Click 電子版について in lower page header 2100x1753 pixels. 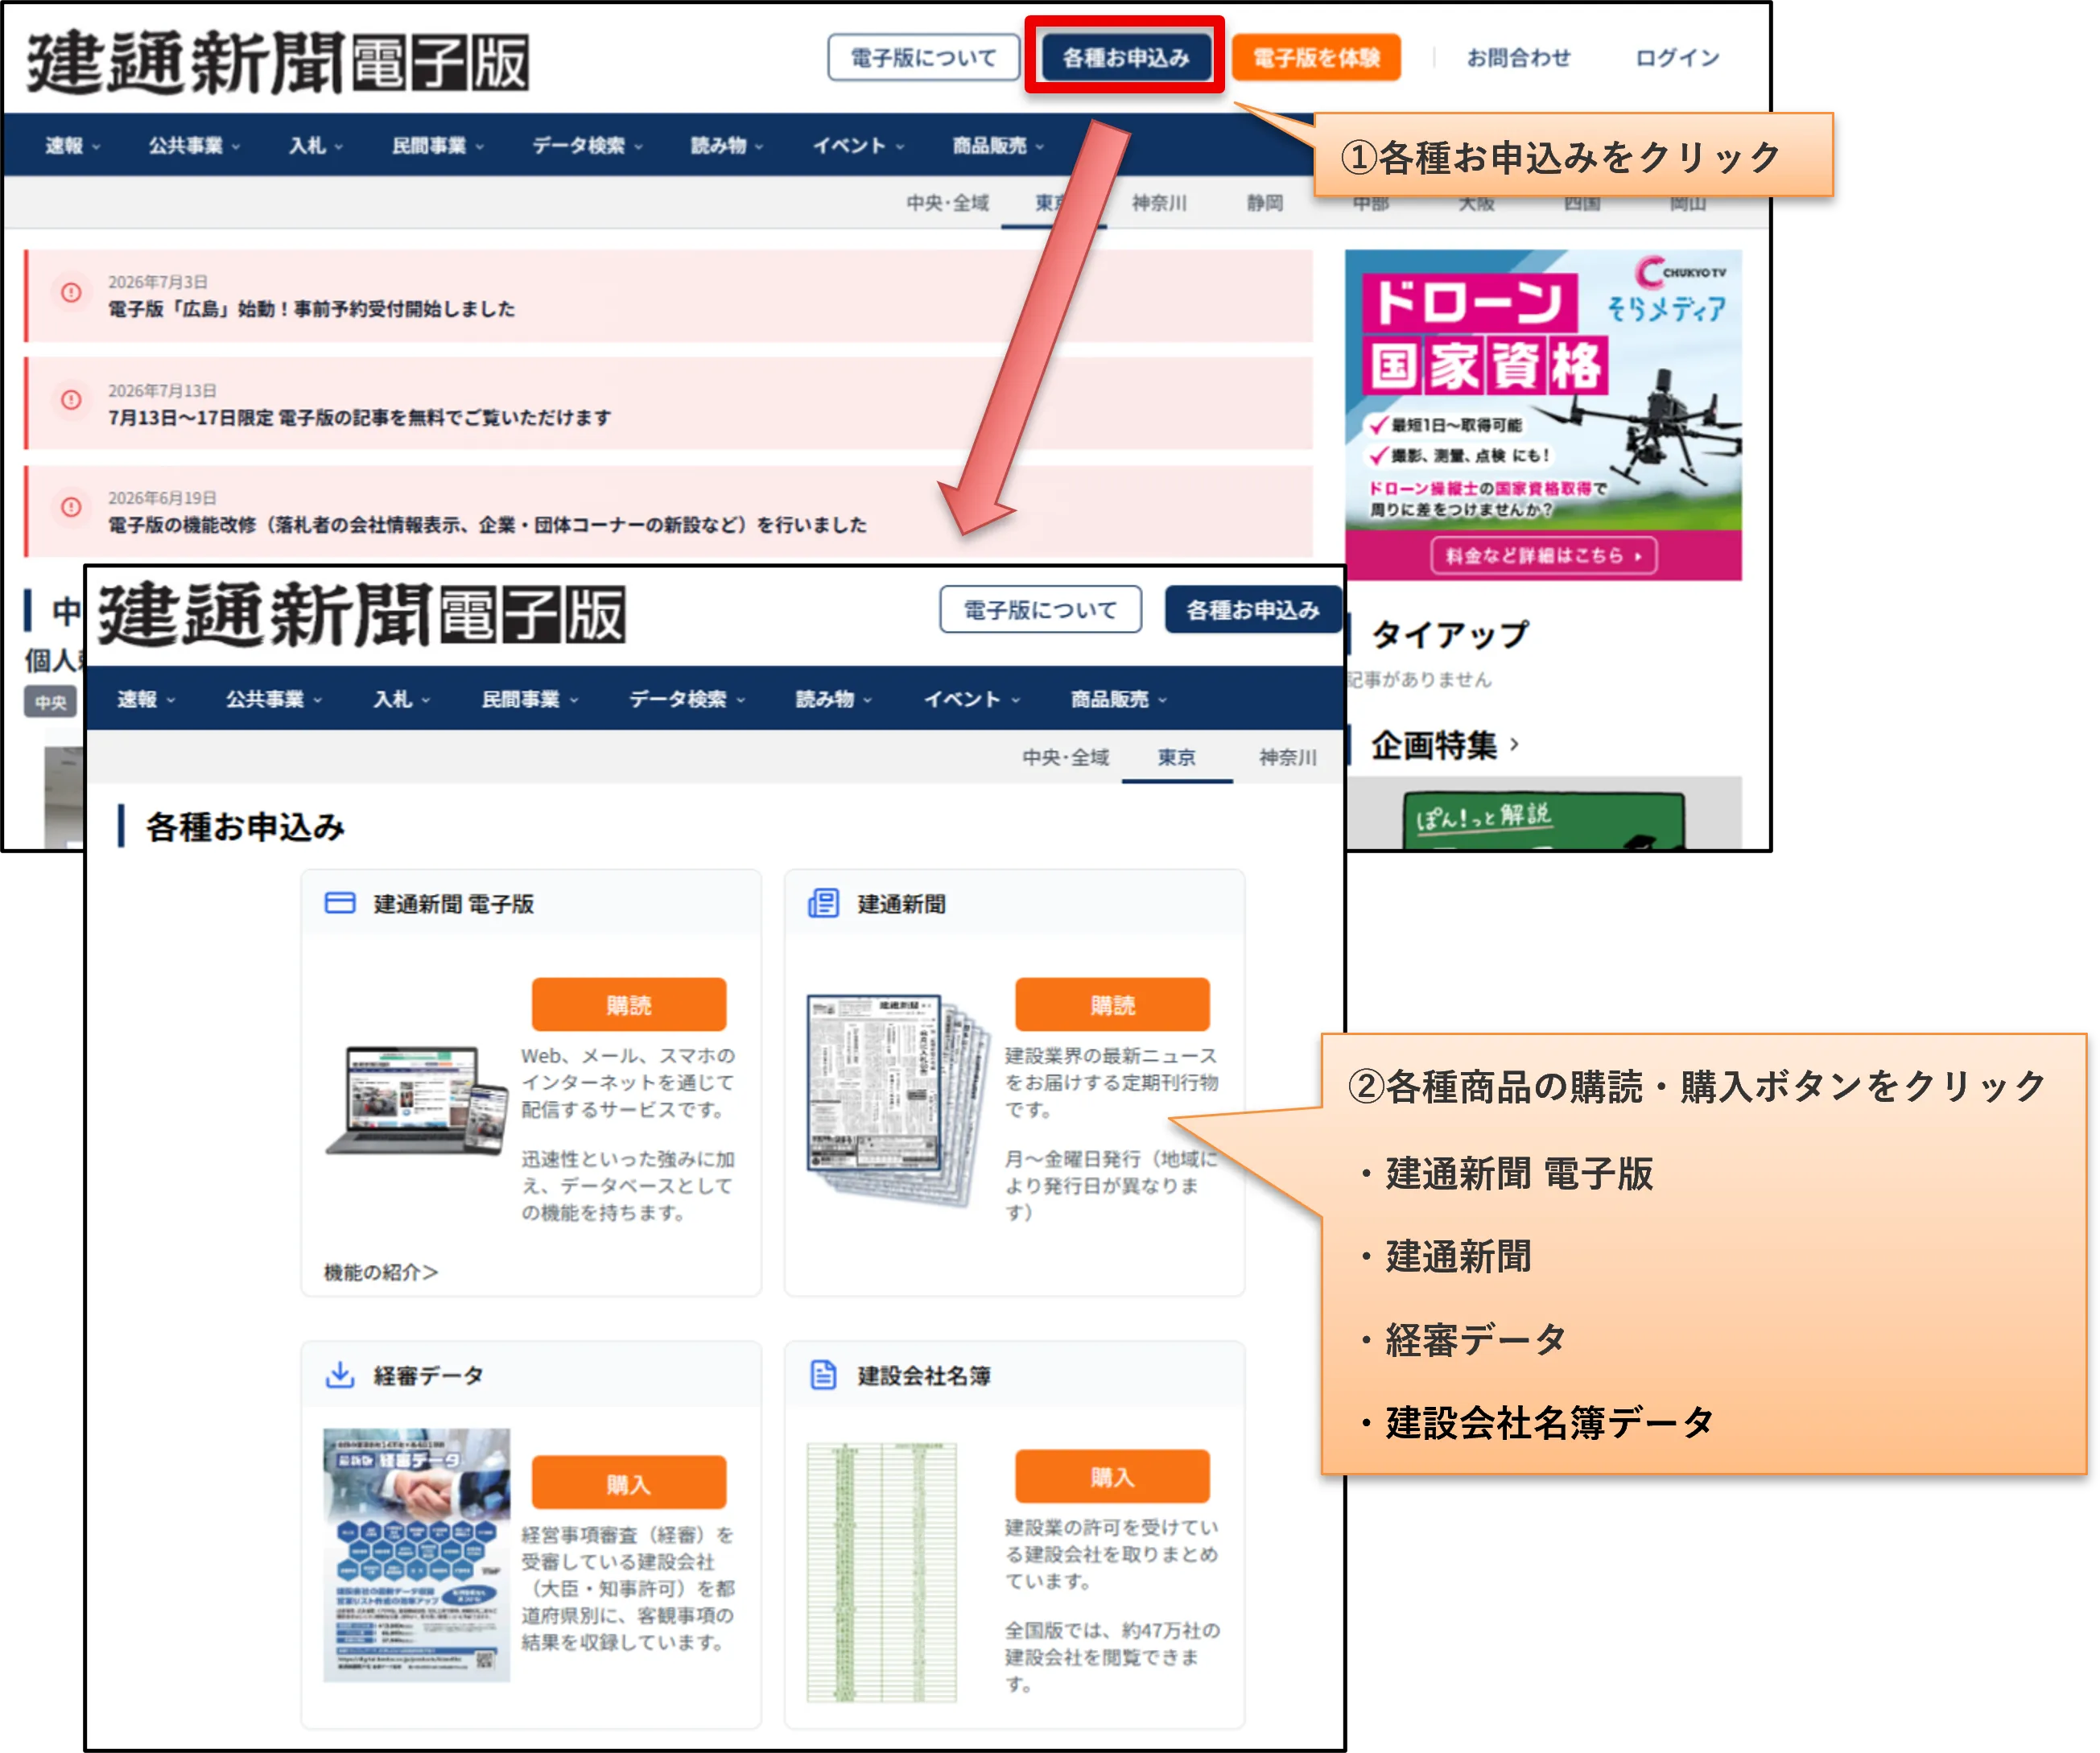click(1040, 610)
